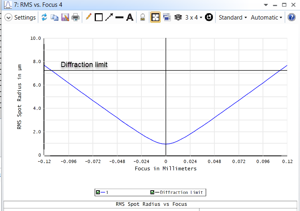Click the overlay layers icon
This screenshot has height=211, width=300.
(178, 18)
